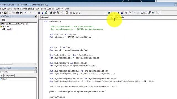This screenshot has height=99, width=177.
Task: Click Break in the Debug toolbar
Action: click(118, 13)
